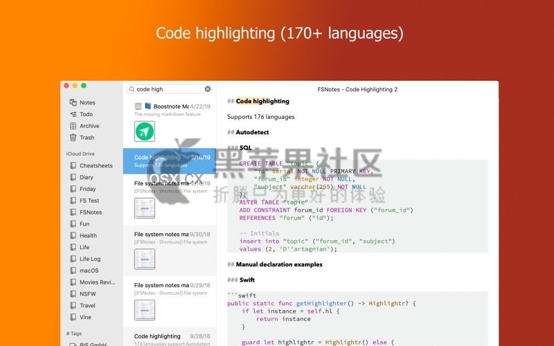Click the 'Code highlighting' heading in editor

262,101
